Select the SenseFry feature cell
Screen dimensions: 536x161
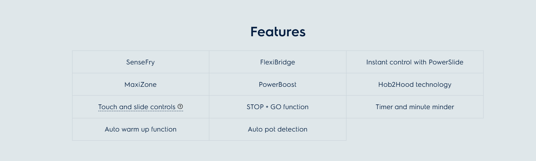pyautogui.click(x=140, y=62)
